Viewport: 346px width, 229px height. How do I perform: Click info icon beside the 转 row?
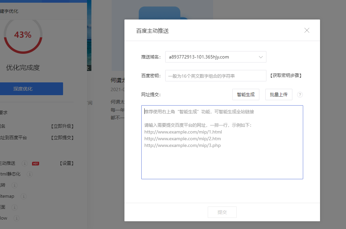[x=15, y=185]
